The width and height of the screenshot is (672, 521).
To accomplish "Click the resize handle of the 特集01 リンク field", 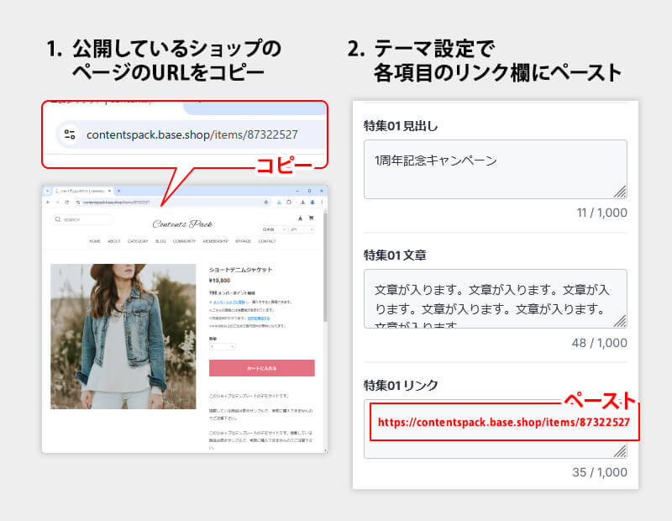I will coord(620,451).
